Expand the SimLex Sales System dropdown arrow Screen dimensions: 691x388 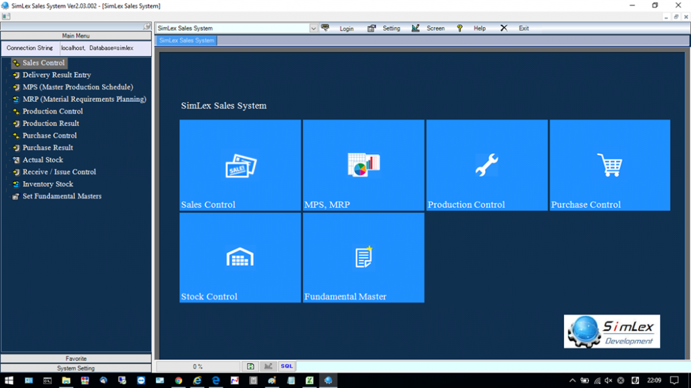[313, 28]
